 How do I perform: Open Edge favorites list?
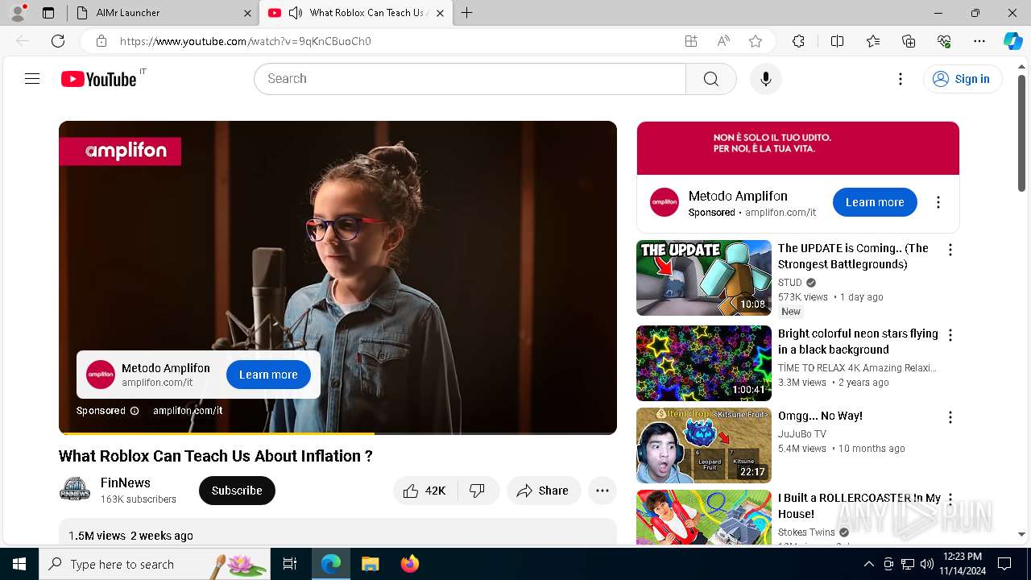tap(873, 41)
